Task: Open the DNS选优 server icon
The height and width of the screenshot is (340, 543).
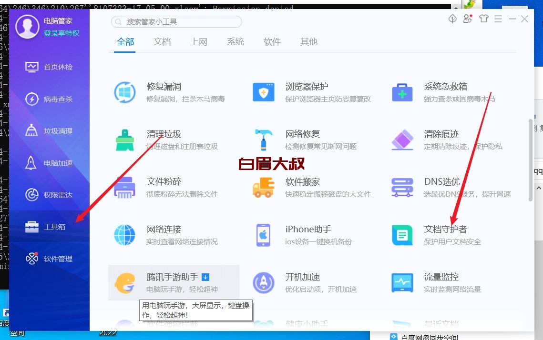Action: (402, 188)
